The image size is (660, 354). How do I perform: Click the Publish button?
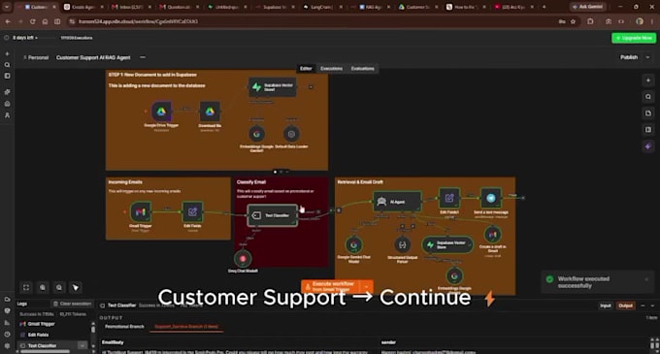629,57
